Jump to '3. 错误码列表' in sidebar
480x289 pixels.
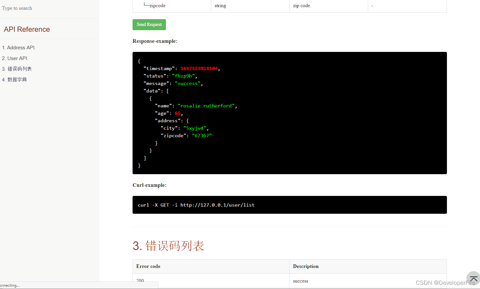[x=17, y=69]
